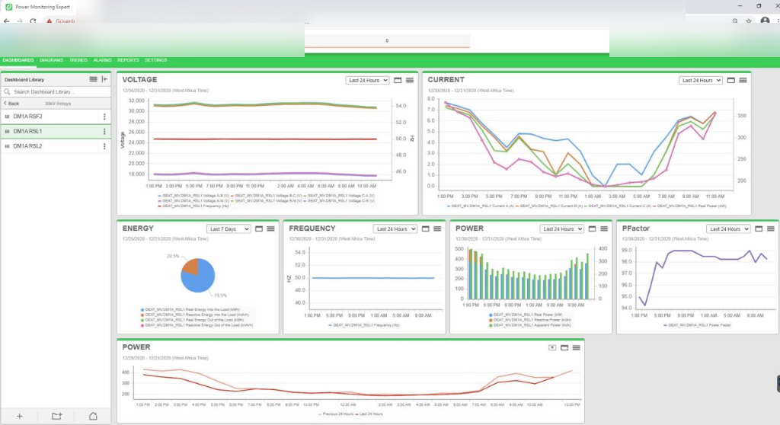Open the FREQUENCY gadget menu
The width and height of the screenshot is (780, 425).
[x=437, y=229]
